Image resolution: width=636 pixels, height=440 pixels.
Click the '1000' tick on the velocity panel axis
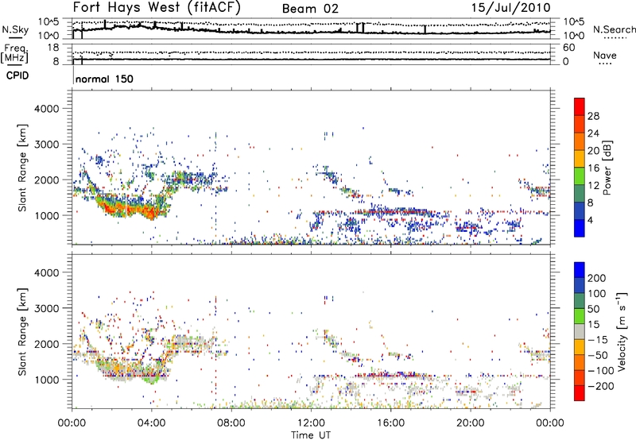coord(46,380)
